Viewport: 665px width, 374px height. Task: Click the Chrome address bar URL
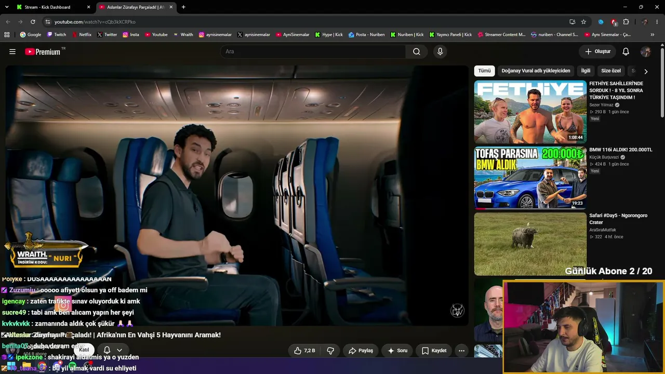pos(95,22)
